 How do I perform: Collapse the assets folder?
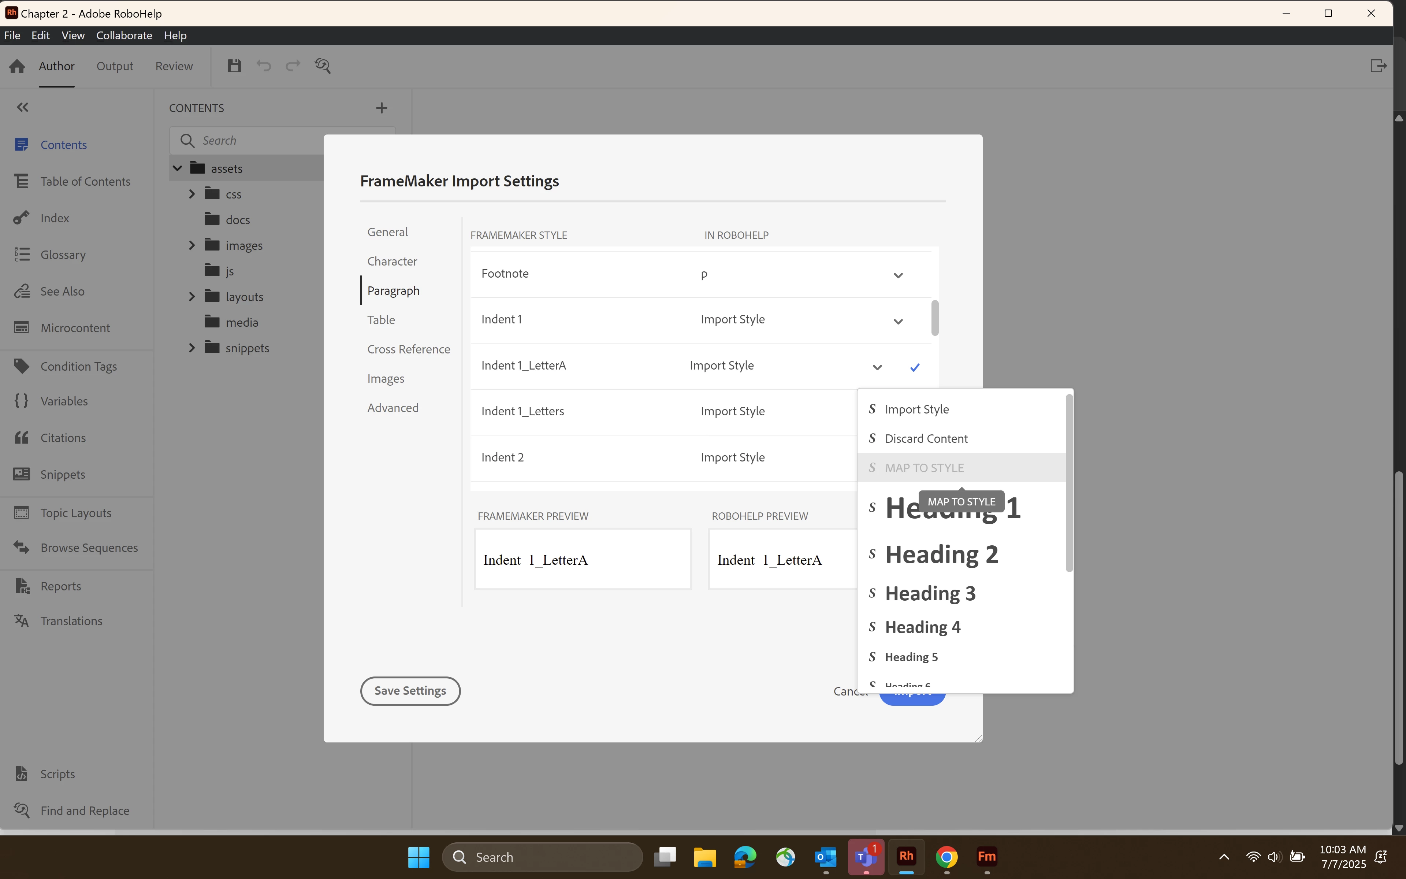click(x=178, y=168)
